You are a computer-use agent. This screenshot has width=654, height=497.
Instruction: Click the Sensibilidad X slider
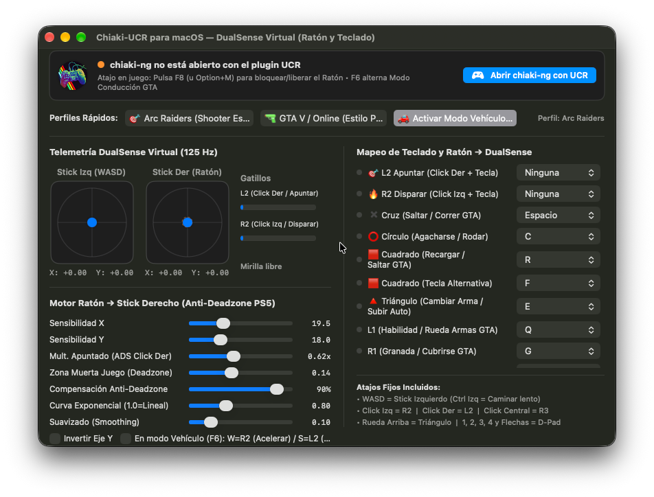pos(240,323)
